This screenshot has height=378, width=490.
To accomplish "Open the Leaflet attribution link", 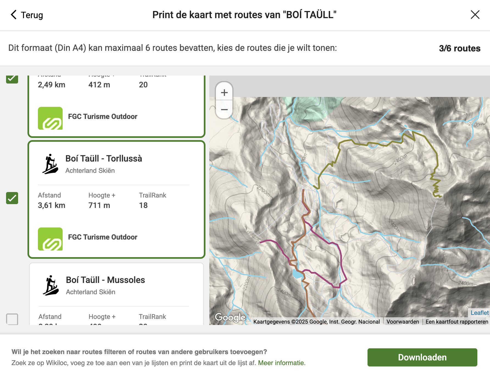I will (x=480, y=313).
